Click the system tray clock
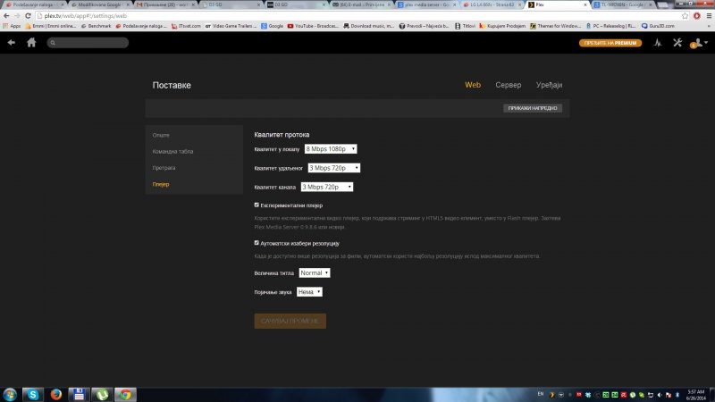Viewport: 715px width, 402px height. [x=696, y=395]
